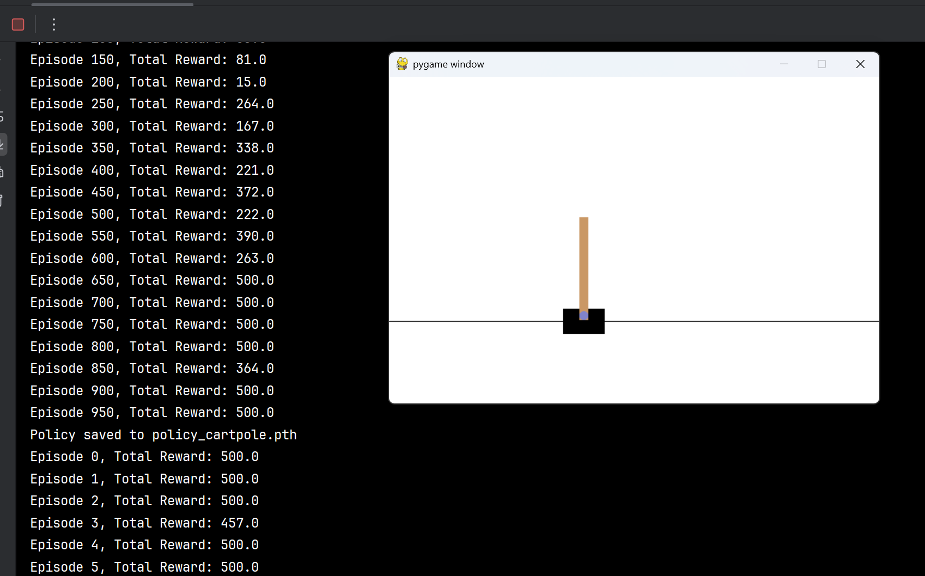Open the three-dot more options menu
Screen dimensions: 925x576
53,24
